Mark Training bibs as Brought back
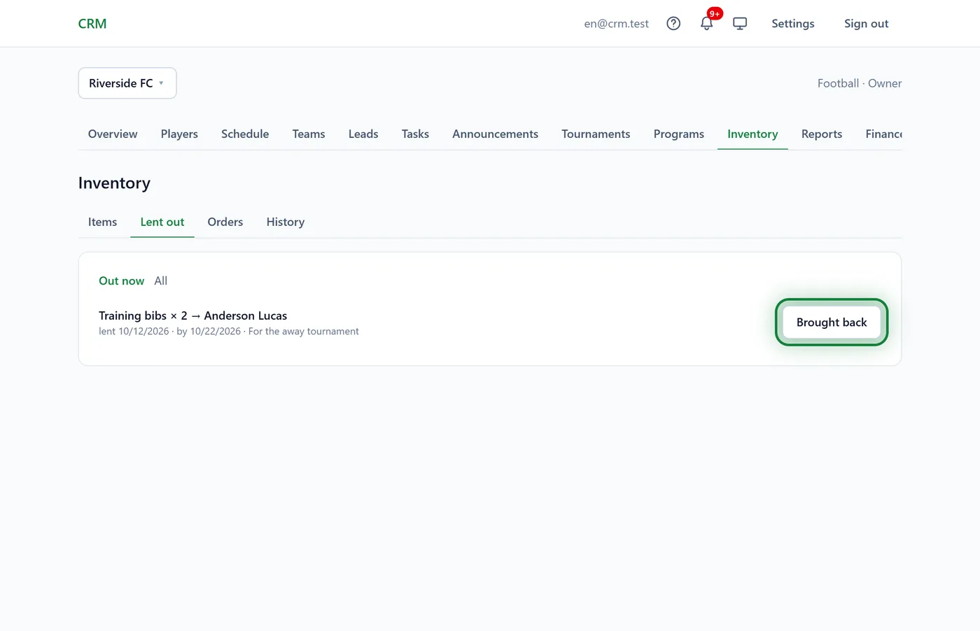This screenshot has width=980, height=631. tap(832, 322)
